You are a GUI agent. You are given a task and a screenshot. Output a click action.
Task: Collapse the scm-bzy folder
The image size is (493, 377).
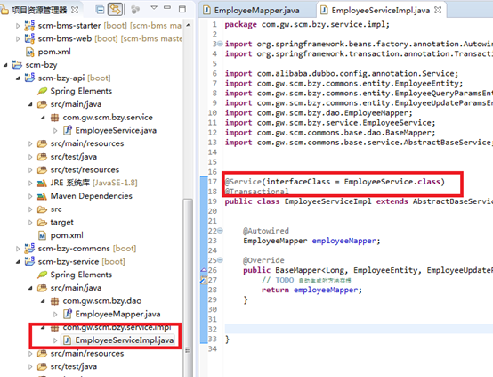5,65
